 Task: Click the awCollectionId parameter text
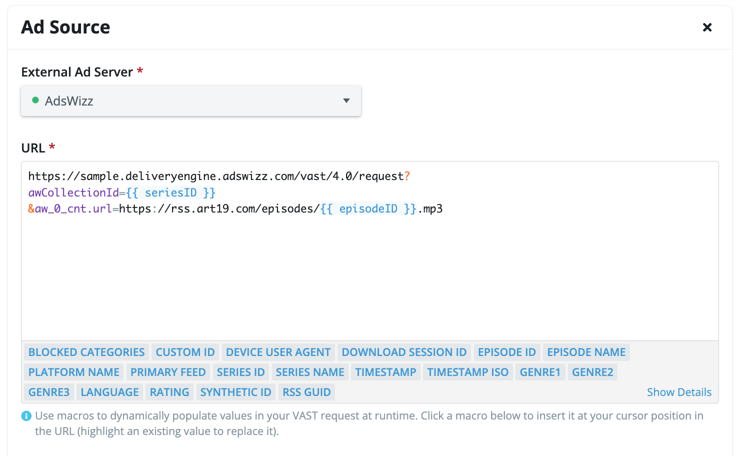(x=73, y=192)
